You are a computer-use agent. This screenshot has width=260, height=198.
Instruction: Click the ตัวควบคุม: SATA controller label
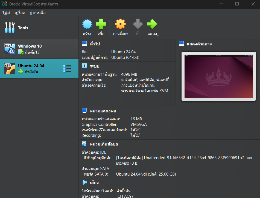point(95,169)
